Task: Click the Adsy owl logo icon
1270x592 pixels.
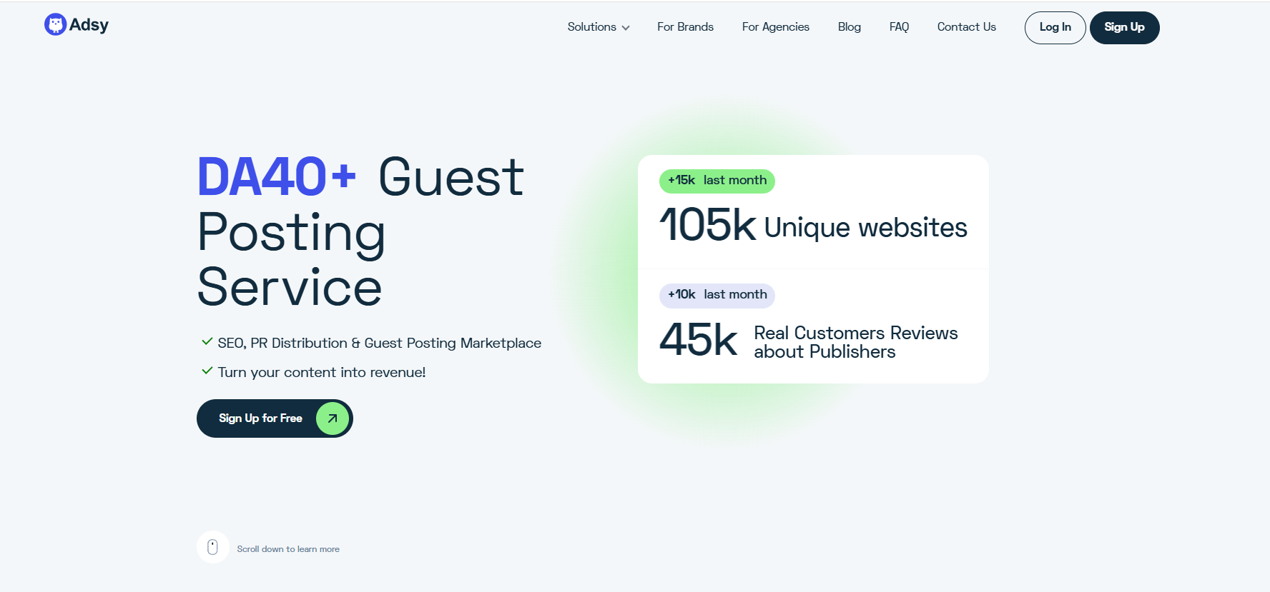Action: [55, 25]
